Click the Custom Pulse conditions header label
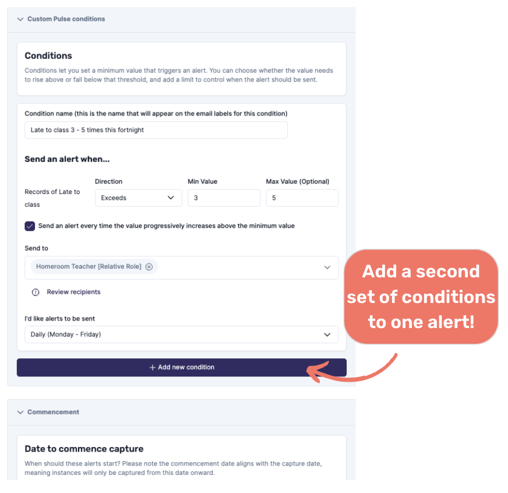The width and height of the screenshot is (508, 493). [66, 19]
